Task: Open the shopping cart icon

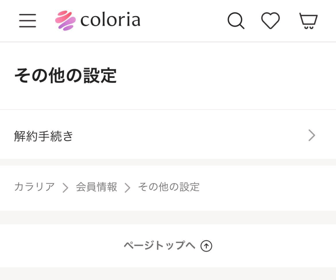Action: pyautogui.click(x=308, y=21)
